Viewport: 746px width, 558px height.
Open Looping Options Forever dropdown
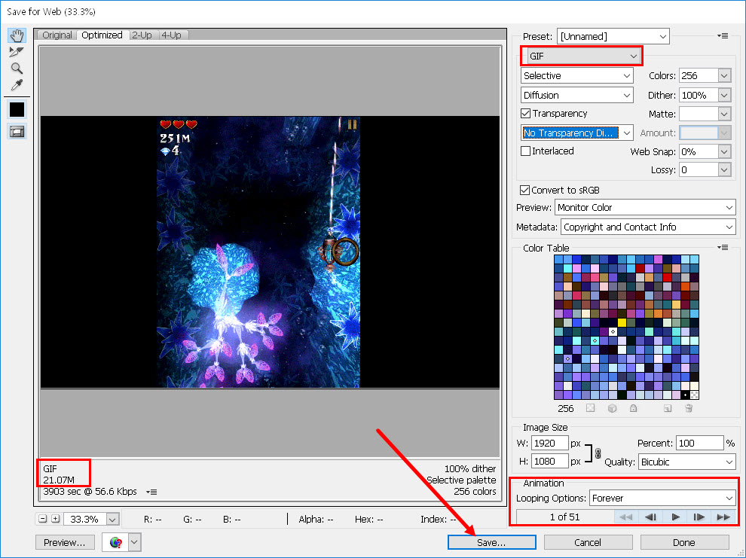662,498
